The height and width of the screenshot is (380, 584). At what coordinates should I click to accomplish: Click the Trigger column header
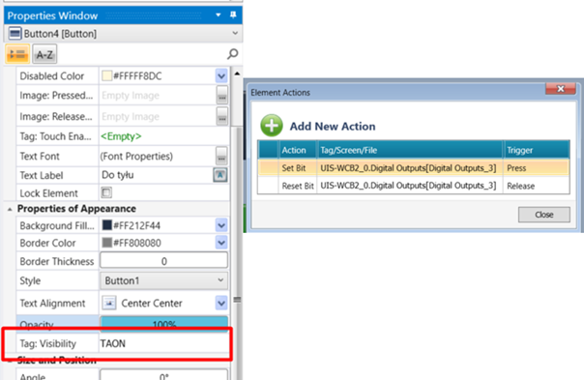tap(537, 150)
